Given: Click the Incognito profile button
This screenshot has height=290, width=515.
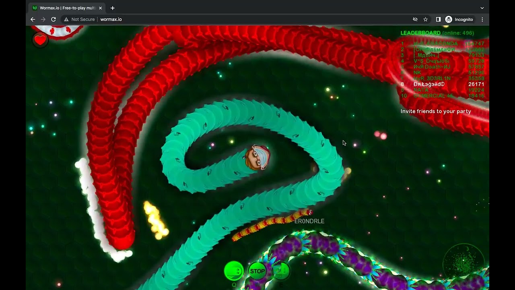Looking at the screenshot, I should click(x=459, y=19).
